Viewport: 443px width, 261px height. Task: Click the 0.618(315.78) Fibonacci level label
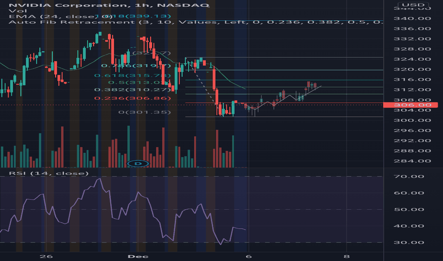coord(133,75)
